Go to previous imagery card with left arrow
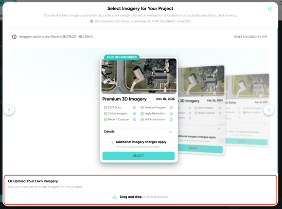Screen dimensions: 282x209 tap(9, 110)
